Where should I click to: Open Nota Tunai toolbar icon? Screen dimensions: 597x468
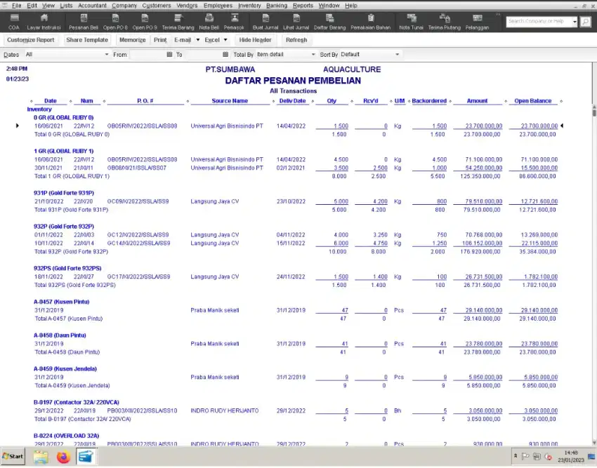tap(411, 22)
